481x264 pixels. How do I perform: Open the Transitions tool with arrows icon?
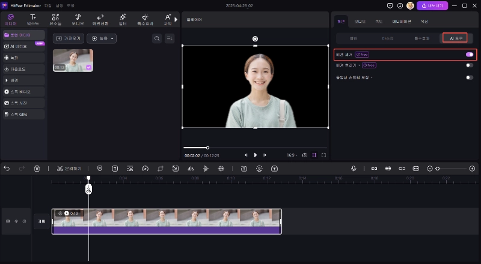100,20
